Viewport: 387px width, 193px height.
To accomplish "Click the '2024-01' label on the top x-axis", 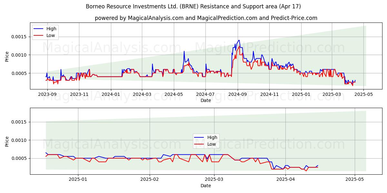I will pos(111,94).
